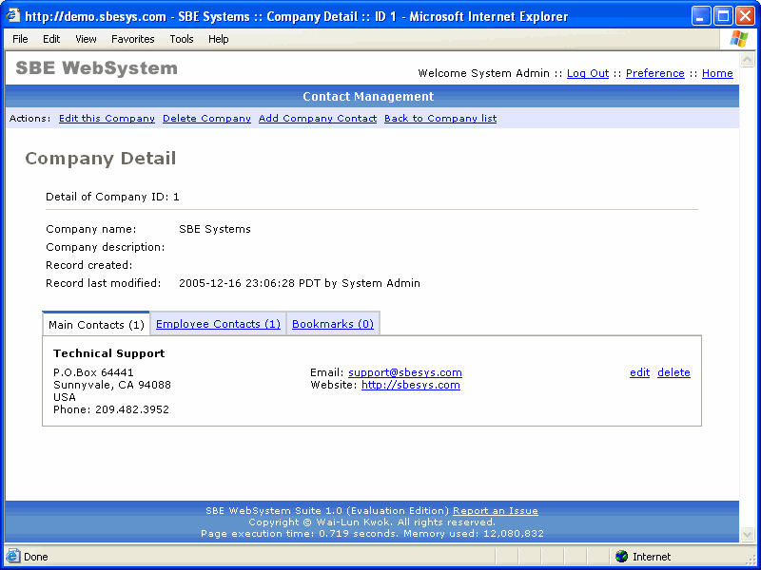
Task: Click the Internet zone globe icon
Action: click(x=621, y=556)
